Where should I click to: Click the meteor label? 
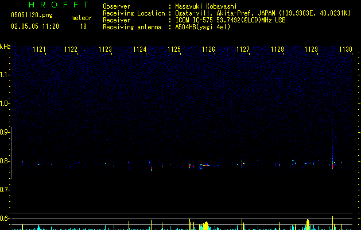pos(81,18)
